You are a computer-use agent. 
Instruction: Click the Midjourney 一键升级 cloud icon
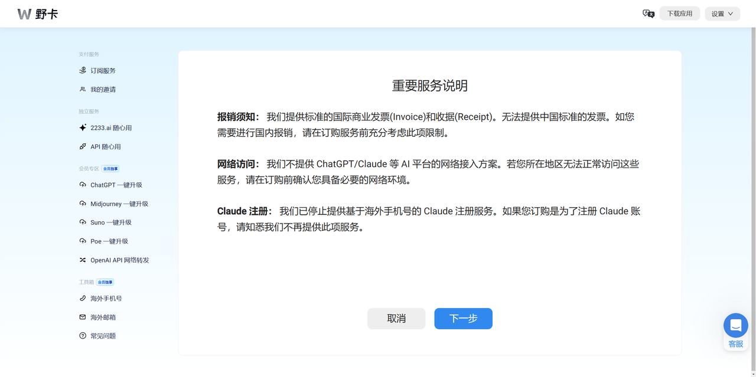pyautogui.click(x=83, y=204)
